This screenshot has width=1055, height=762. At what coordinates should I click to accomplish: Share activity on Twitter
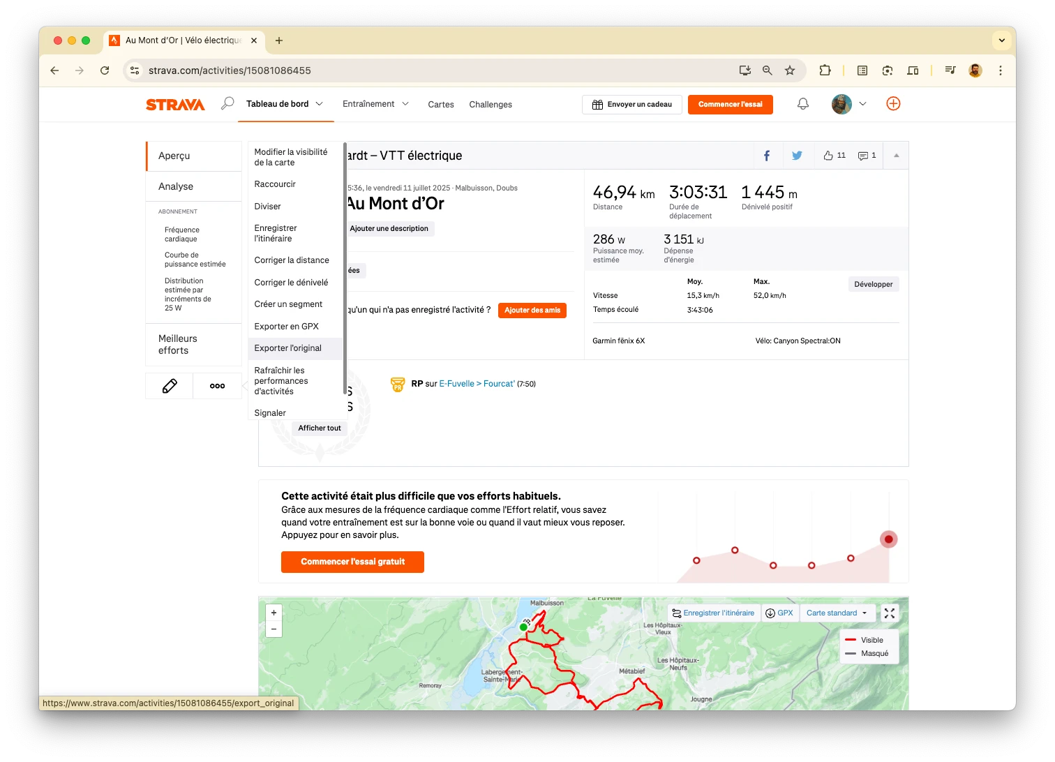(797, 156)
